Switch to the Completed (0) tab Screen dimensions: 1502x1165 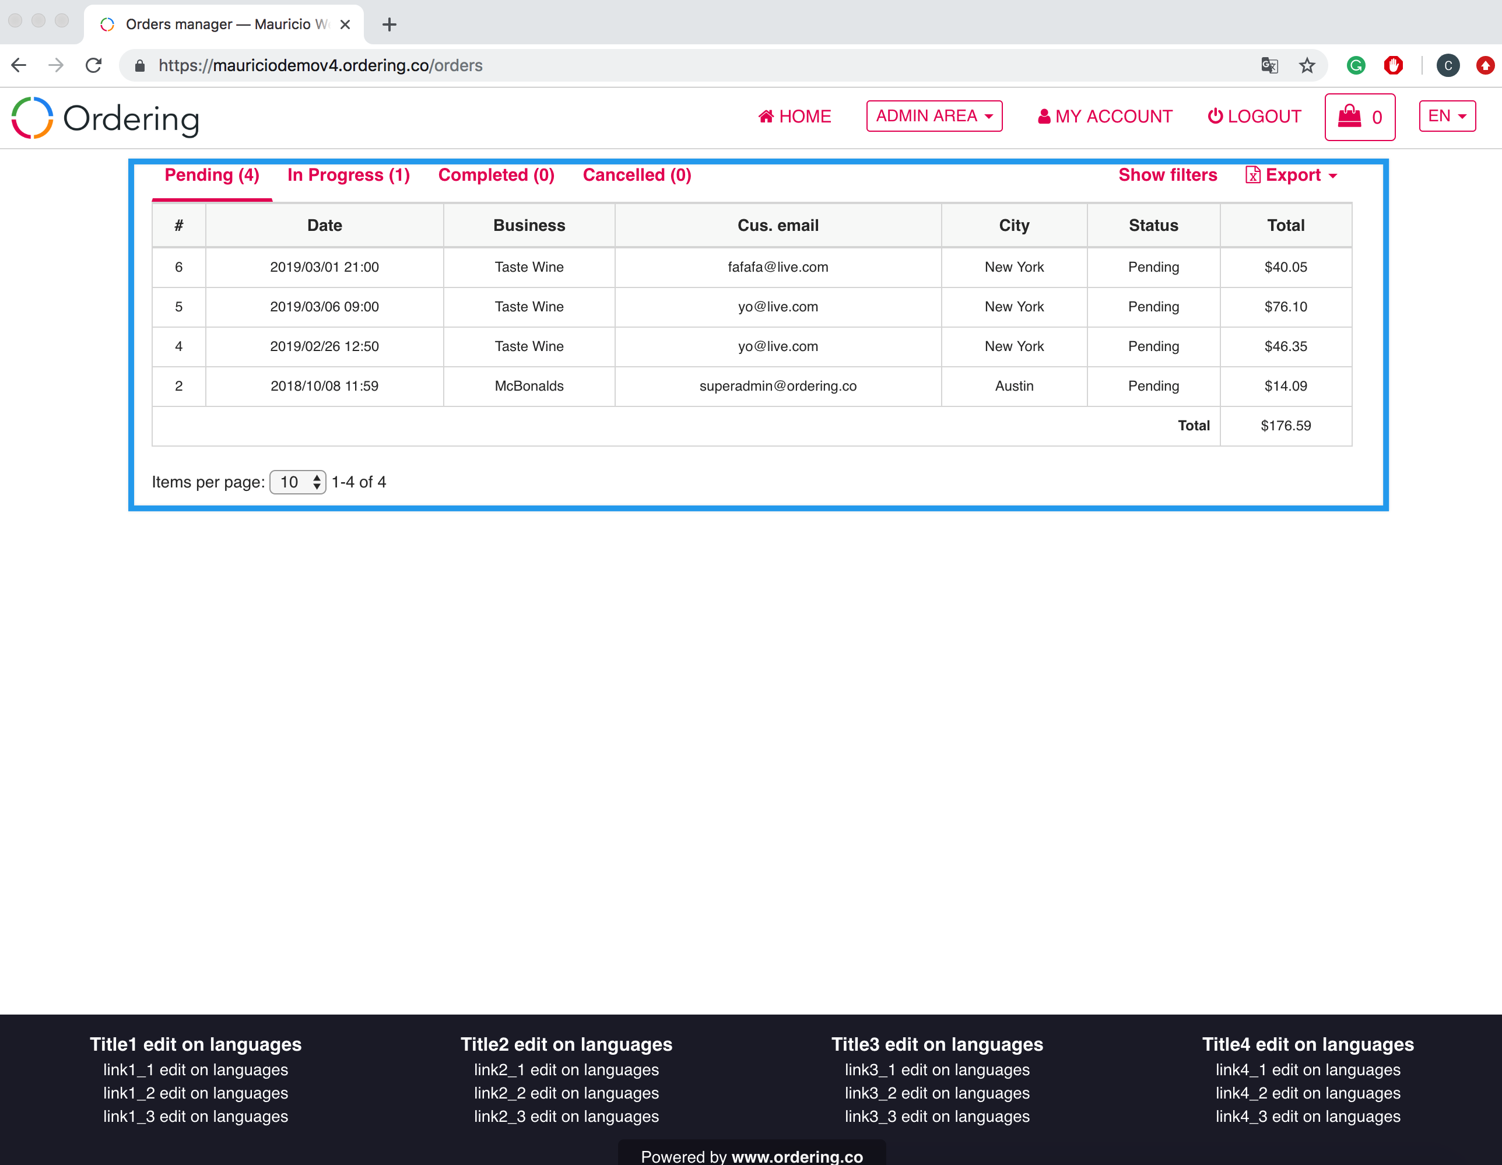coord(496,176)
